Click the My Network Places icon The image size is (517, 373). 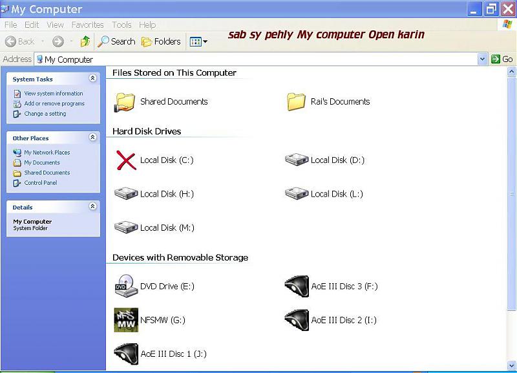coord(17,153)
